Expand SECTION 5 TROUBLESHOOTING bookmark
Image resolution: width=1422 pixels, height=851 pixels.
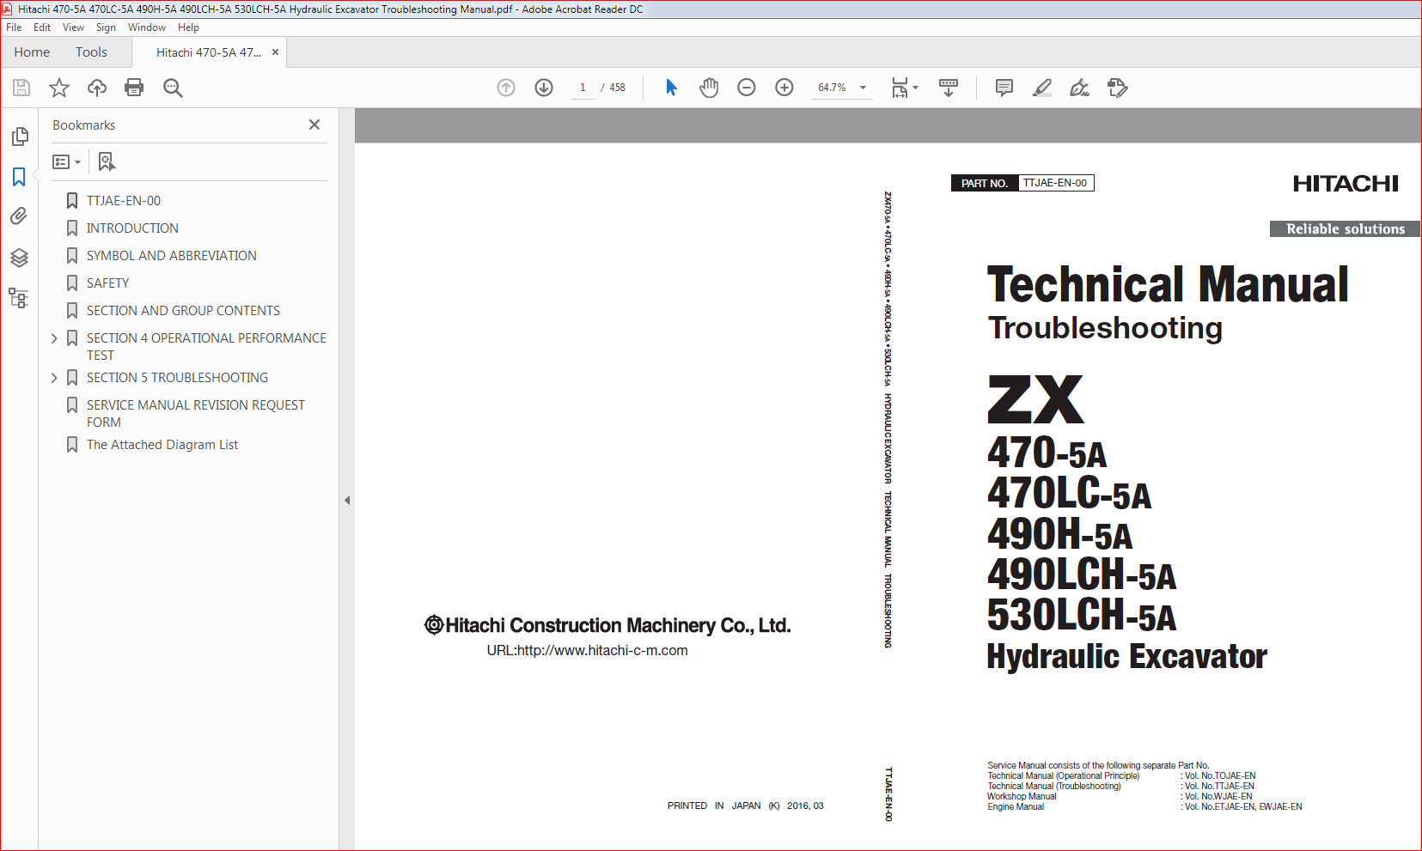[54, 378]
